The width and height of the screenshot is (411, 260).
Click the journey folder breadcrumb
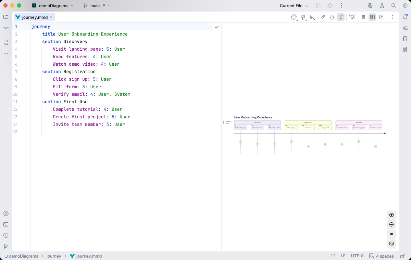(54, 256)
